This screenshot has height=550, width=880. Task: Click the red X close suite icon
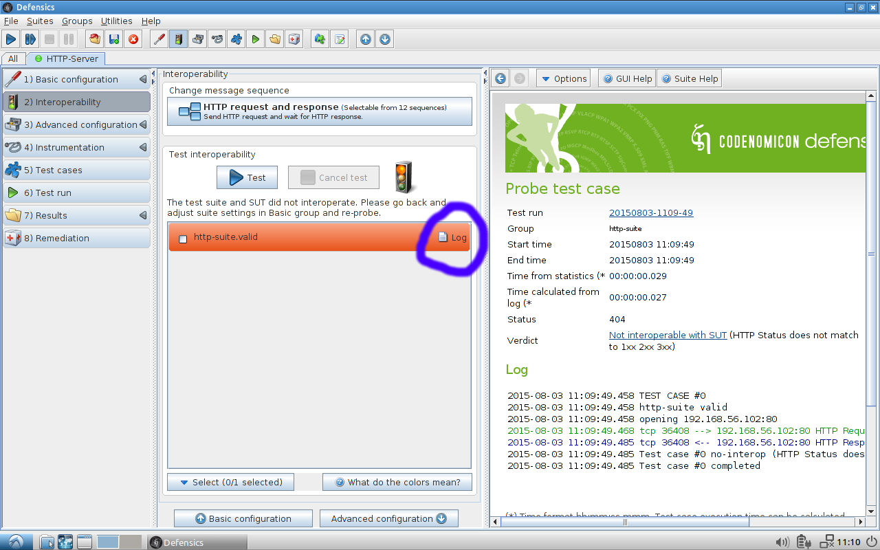pyautogui.click(x=133, y=39)
